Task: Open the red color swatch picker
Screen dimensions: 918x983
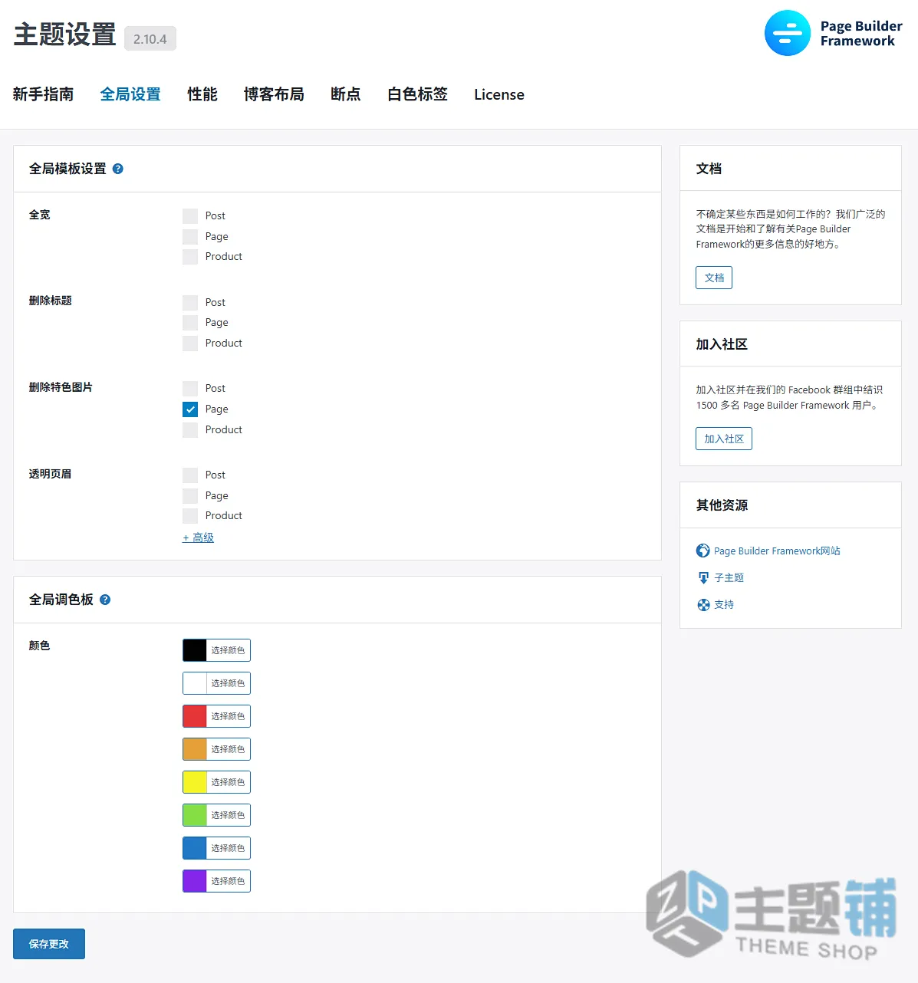Action: [x=216, y=716]
